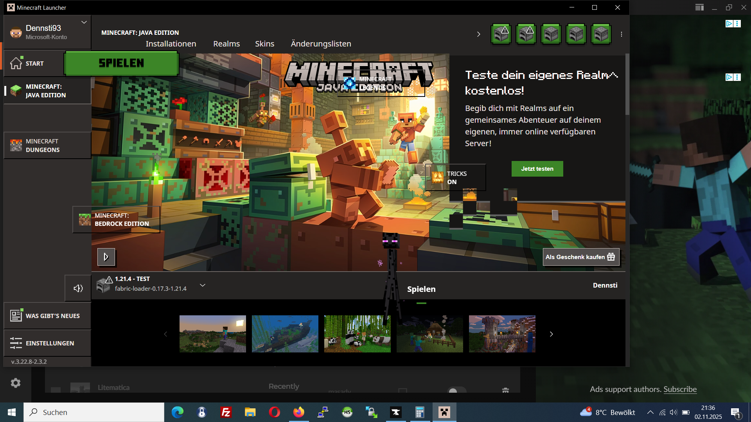This screenshot has width=751, height=422.
Task: Select Minecraft: Bedrock Edition entry
Action: 116,220
